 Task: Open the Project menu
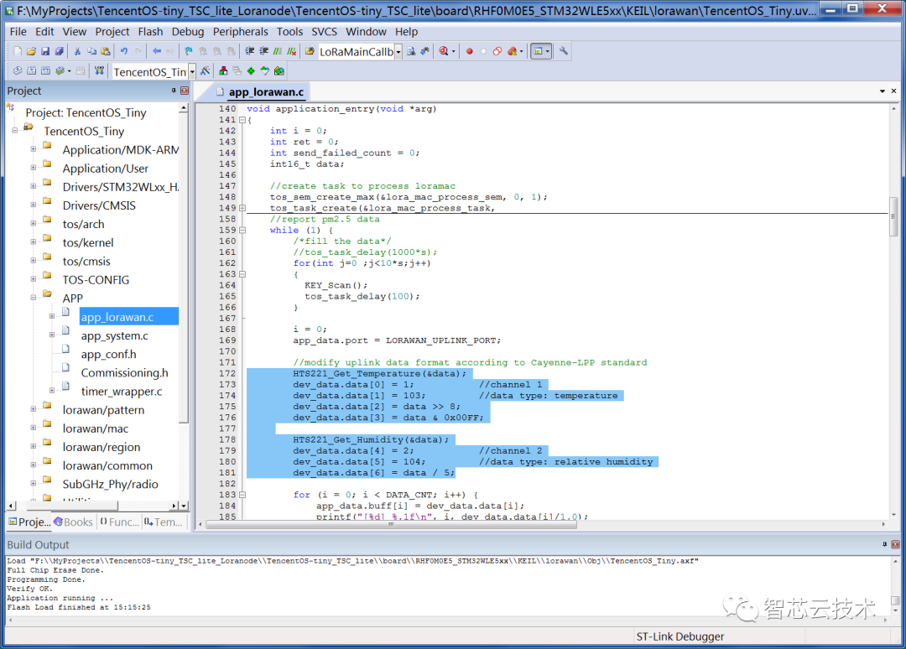point(112,32)
